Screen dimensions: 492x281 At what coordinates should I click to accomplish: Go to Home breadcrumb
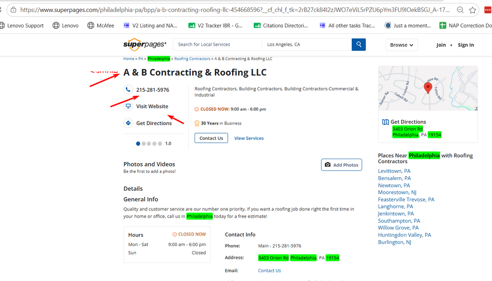click(129, 59)
